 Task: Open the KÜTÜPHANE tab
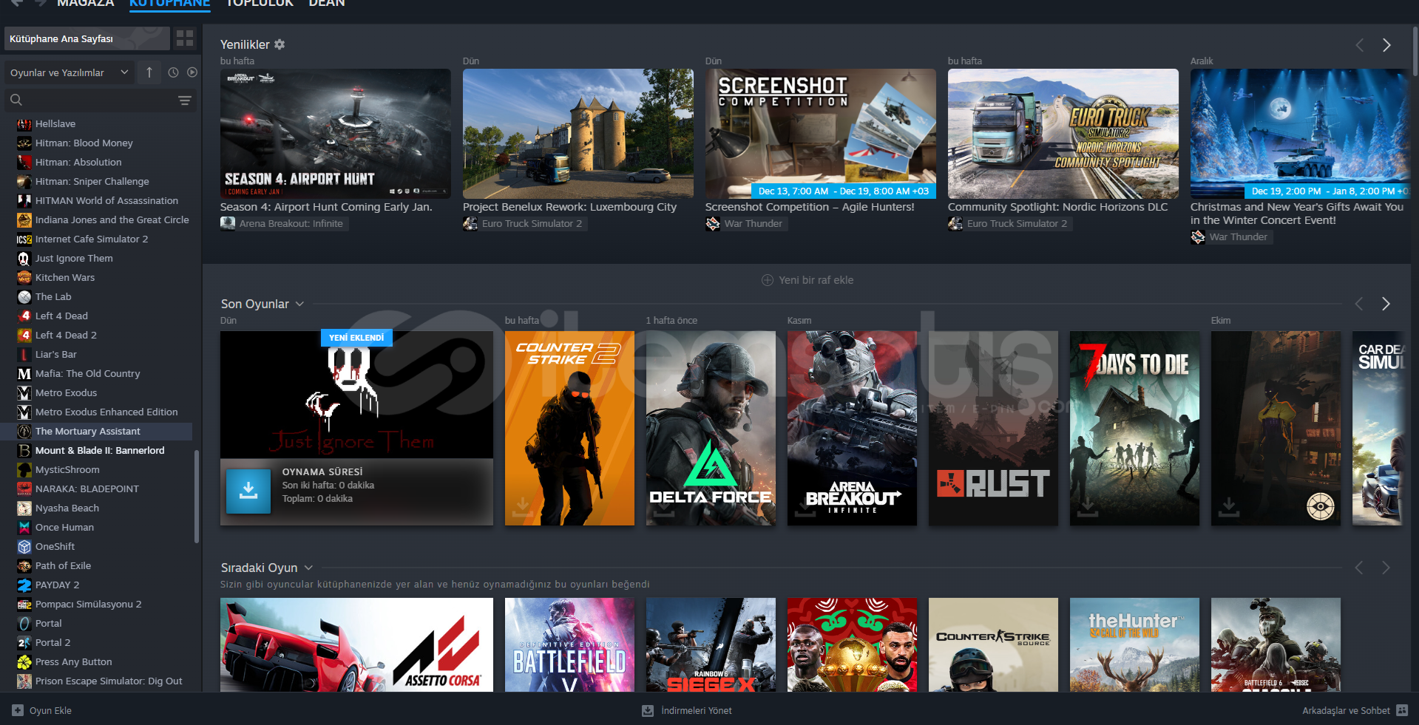[x=170, y=4]
